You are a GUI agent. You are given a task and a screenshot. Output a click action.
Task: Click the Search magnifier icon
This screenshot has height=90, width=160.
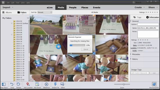click(x=133, y=2)
